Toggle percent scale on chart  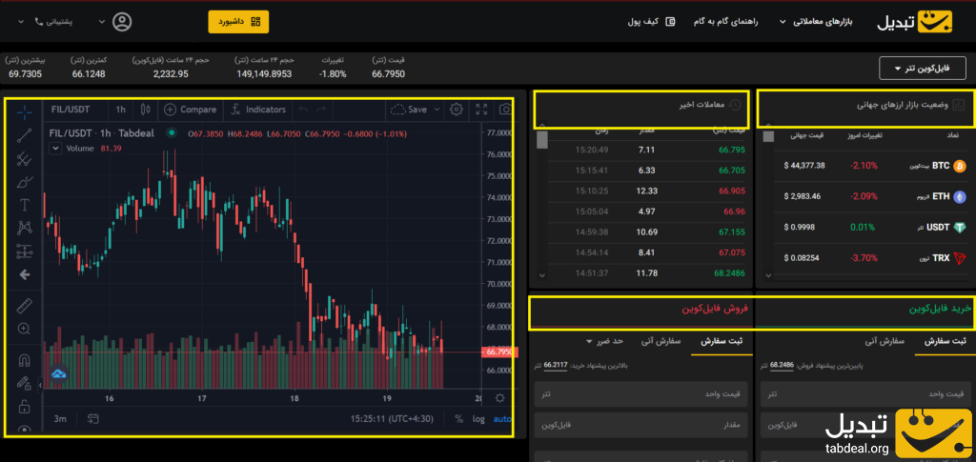point(458,418)
